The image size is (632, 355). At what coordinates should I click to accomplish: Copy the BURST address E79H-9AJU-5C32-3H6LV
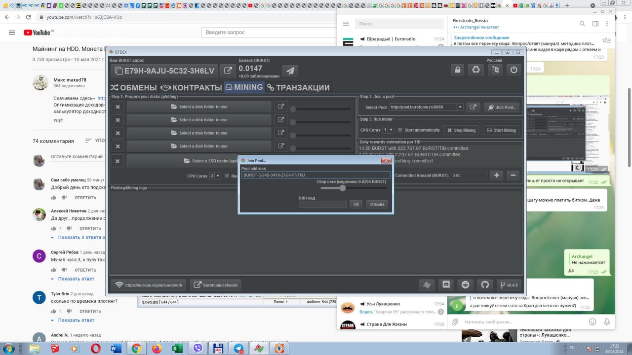pos(165,71)
